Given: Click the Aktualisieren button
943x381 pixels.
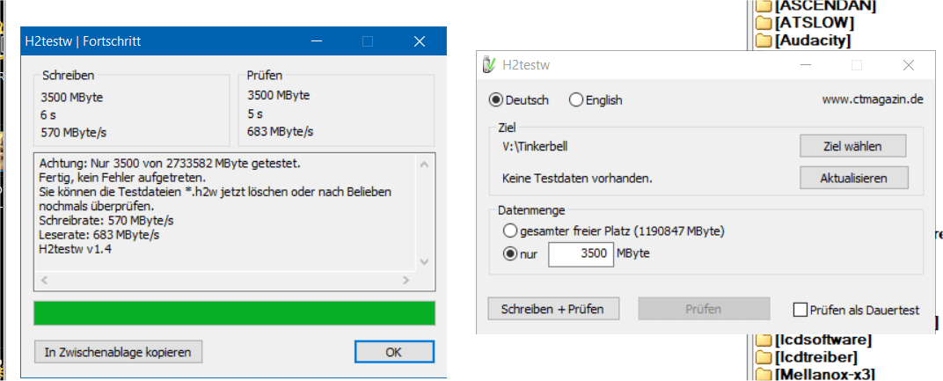Looking at the screenshot, I should point(852,177).
